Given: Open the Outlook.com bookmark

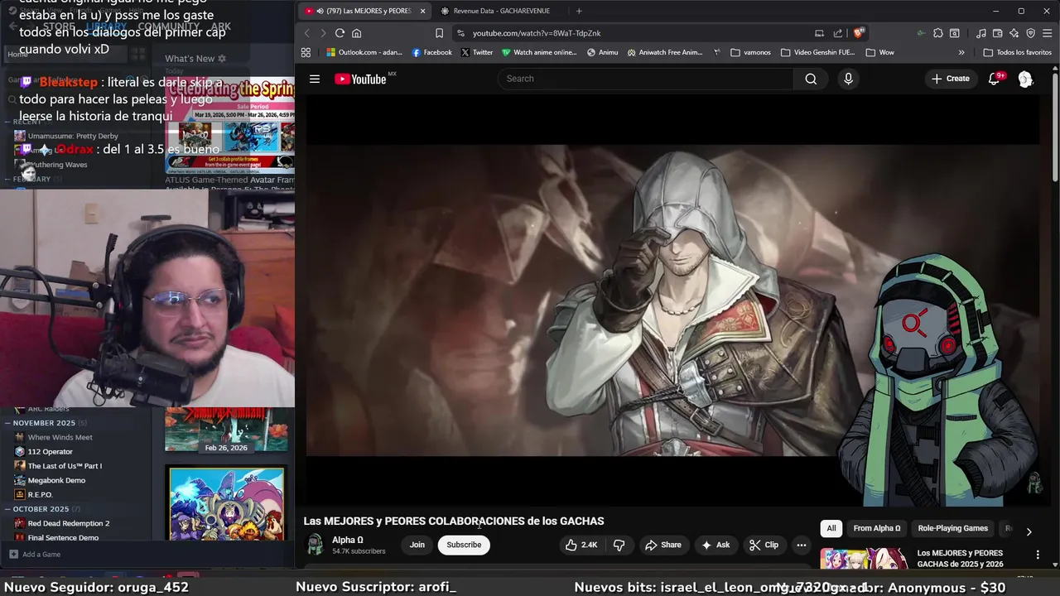Looking at the screenshot, I should click(364, 52).
